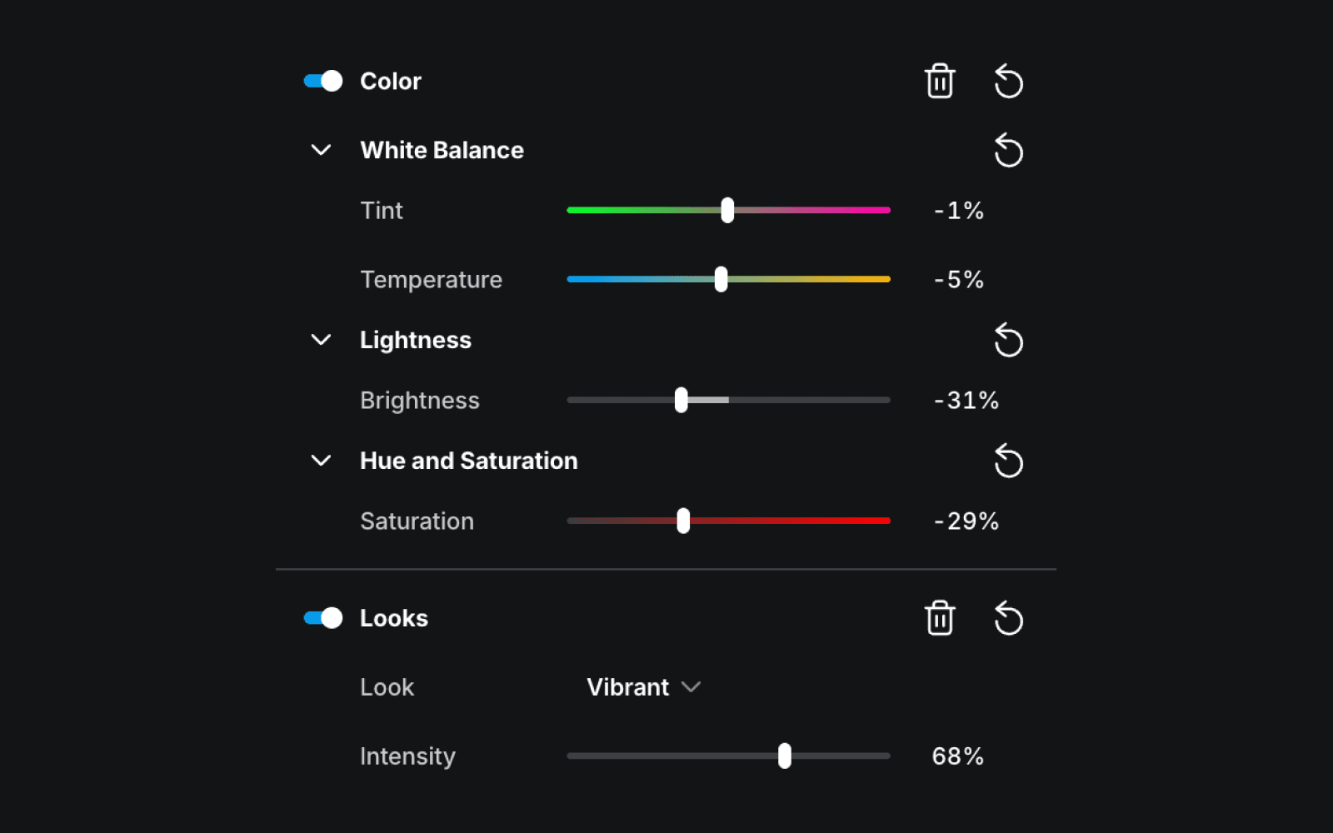Disable the Looks effect switch
Viewport: 1333px width, 833px height.
323,618
